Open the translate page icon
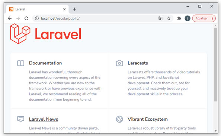This screenshot has height=136, width=221. [x=160, y=18]
